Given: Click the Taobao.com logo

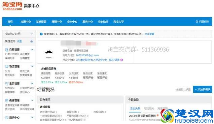Looking at the screenshot, I should pos(12,6).
